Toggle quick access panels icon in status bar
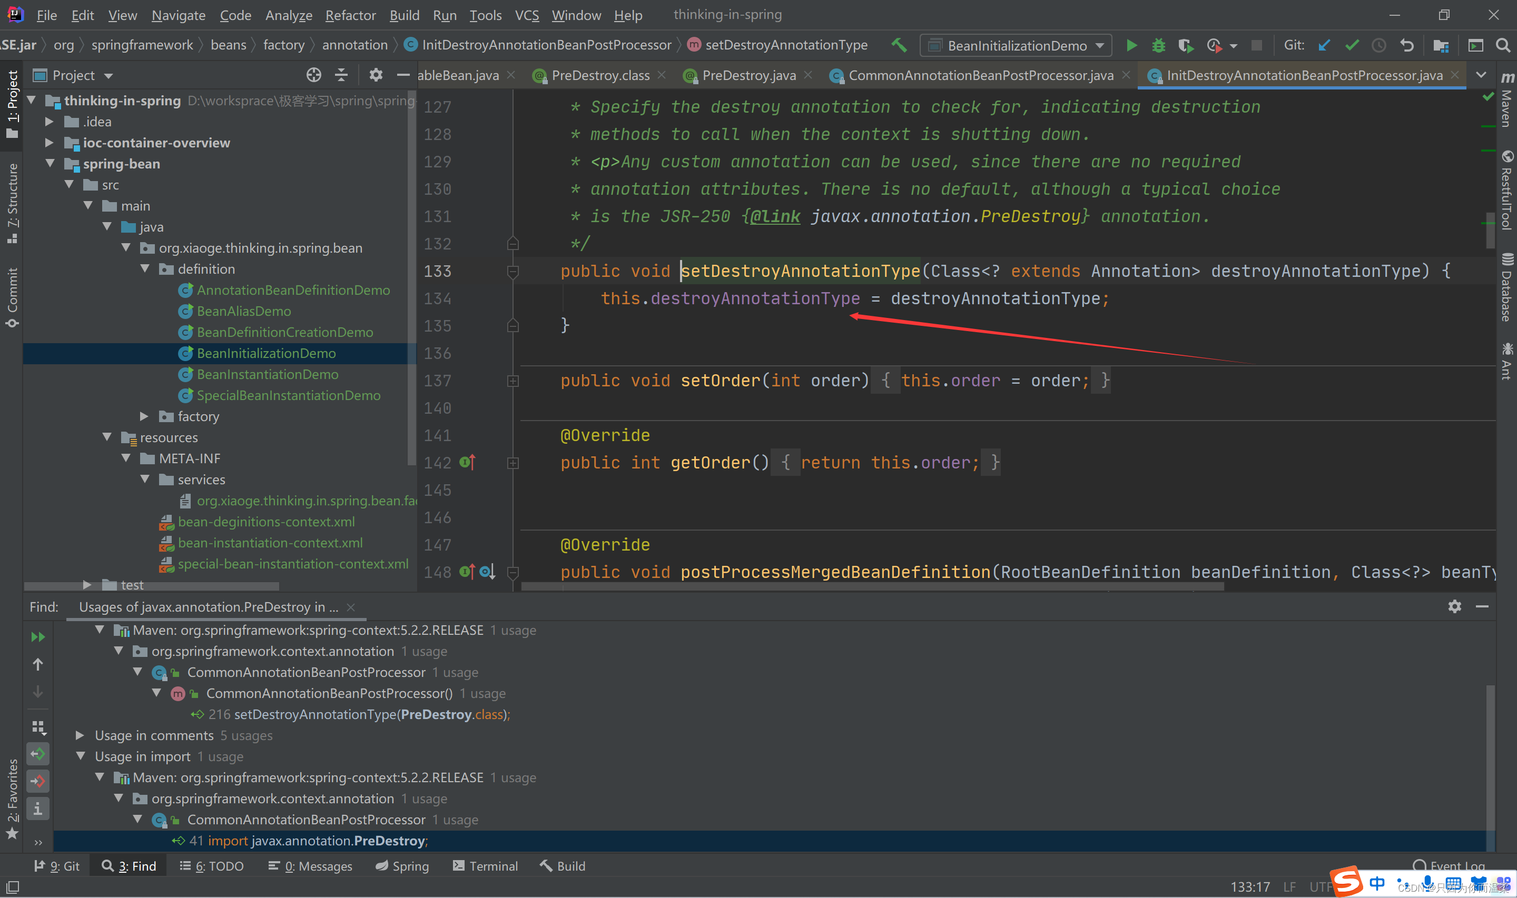1517x898 pixels. 12,886
